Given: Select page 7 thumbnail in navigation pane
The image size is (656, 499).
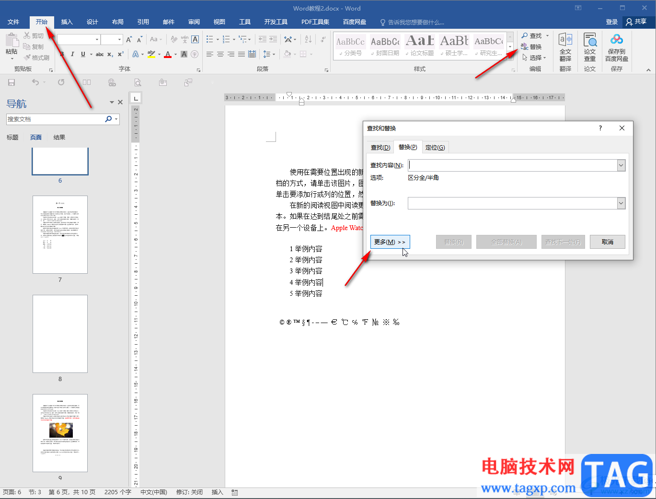Looking at the screenshot, I should click(x=60, y=234).
